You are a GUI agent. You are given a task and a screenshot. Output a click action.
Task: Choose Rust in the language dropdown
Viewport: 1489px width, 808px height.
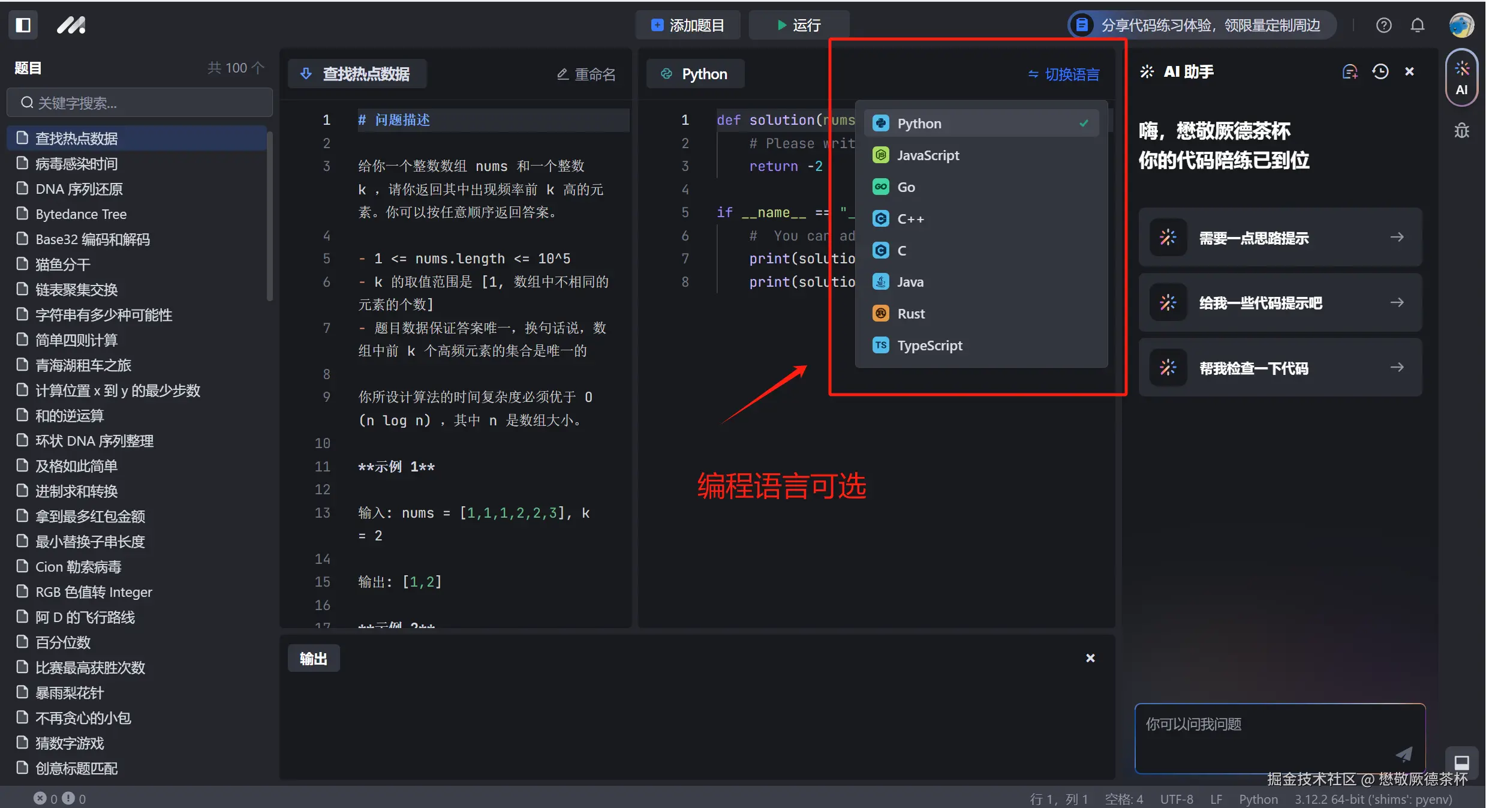pyautogui.click(x=911, y=314)
